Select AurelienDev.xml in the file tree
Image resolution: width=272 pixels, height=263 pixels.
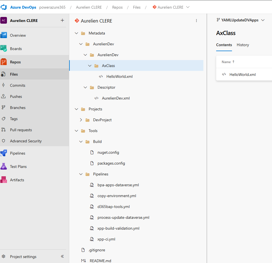tap(116, 98)
